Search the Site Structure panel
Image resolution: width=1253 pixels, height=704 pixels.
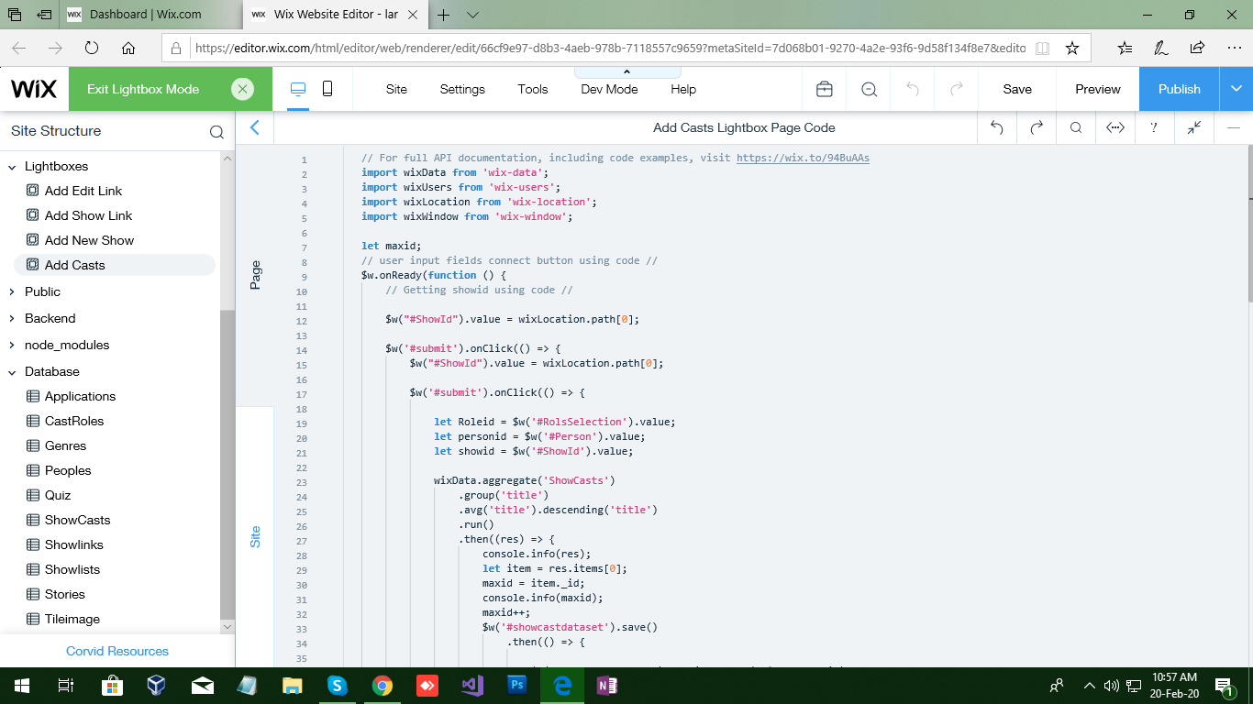click(x=216, y=131)
